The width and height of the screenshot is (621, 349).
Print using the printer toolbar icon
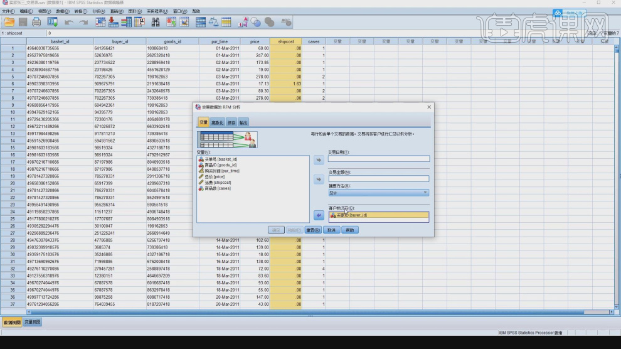pos(36,22)
